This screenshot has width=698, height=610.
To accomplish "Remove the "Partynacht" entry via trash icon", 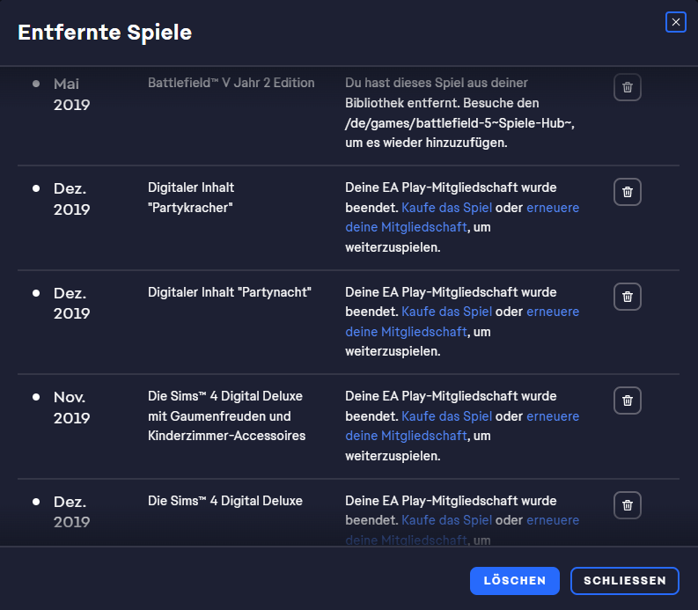I will click(x=627, y=297).
